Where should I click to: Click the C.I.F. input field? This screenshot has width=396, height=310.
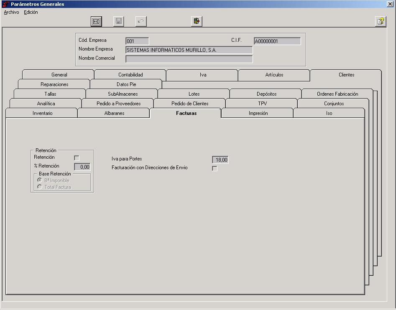pyautogui.click(x=277, y=41)
